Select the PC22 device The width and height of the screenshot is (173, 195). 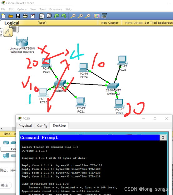click(119, 103)
